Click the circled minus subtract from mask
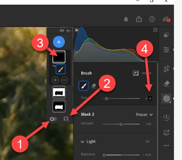Screen dimensions: 182x160 point(64,80)
